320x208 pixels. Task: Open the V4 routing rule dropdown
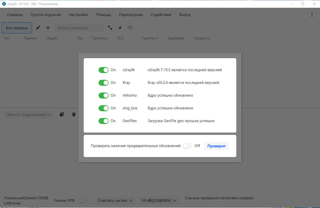[159, 201]
